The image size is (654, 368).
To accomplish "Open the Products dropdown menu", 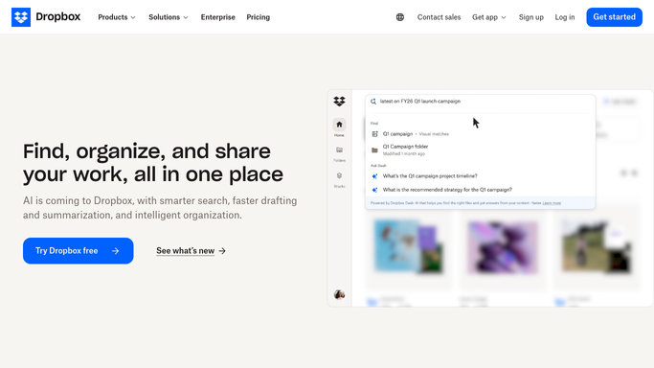I will point(117,17).
